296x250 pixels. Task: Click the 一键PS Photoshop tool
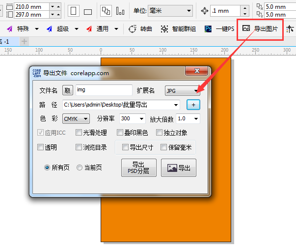pos(219,29)
